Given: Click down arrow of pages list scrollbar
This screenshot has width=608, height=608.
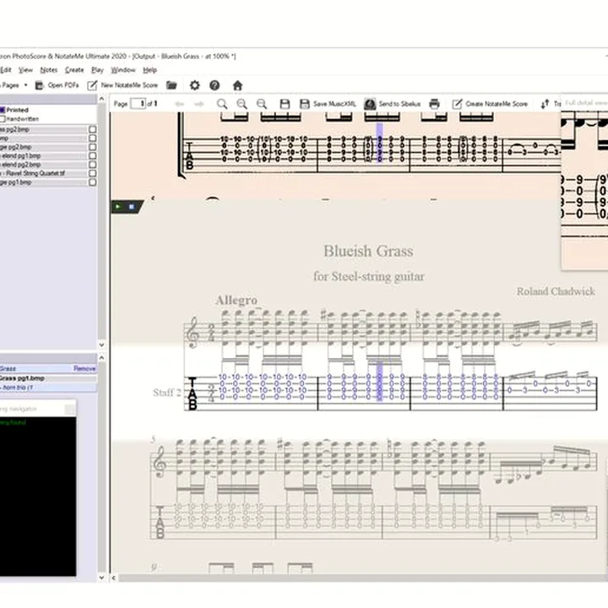Looking at the screenshot, I should pyautogui.click(x=101, y=345).
